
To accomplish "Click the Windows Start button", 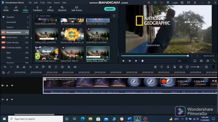I will click(x=4, y=119).
